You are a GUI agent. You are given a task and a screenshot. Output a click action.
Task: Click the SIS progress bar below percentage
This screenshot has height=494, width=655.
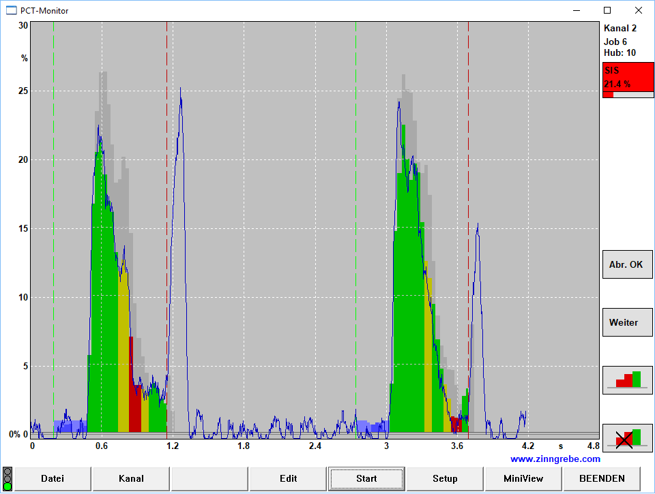[x=628, y=95]
